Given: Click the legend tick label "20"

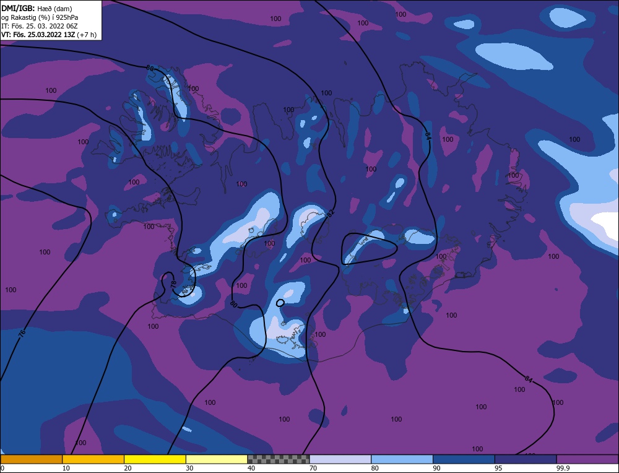Looking at the screenshot, I should (x=128, y=468).
